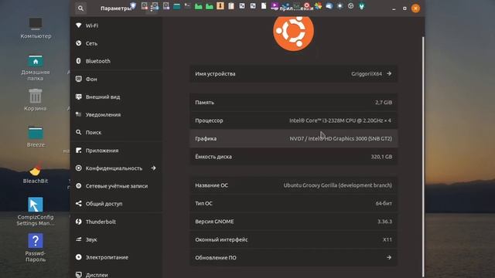Select the Звук sound panel
Image resolution: width=495 pixels, height=278 pixels.
pos(117,239)
